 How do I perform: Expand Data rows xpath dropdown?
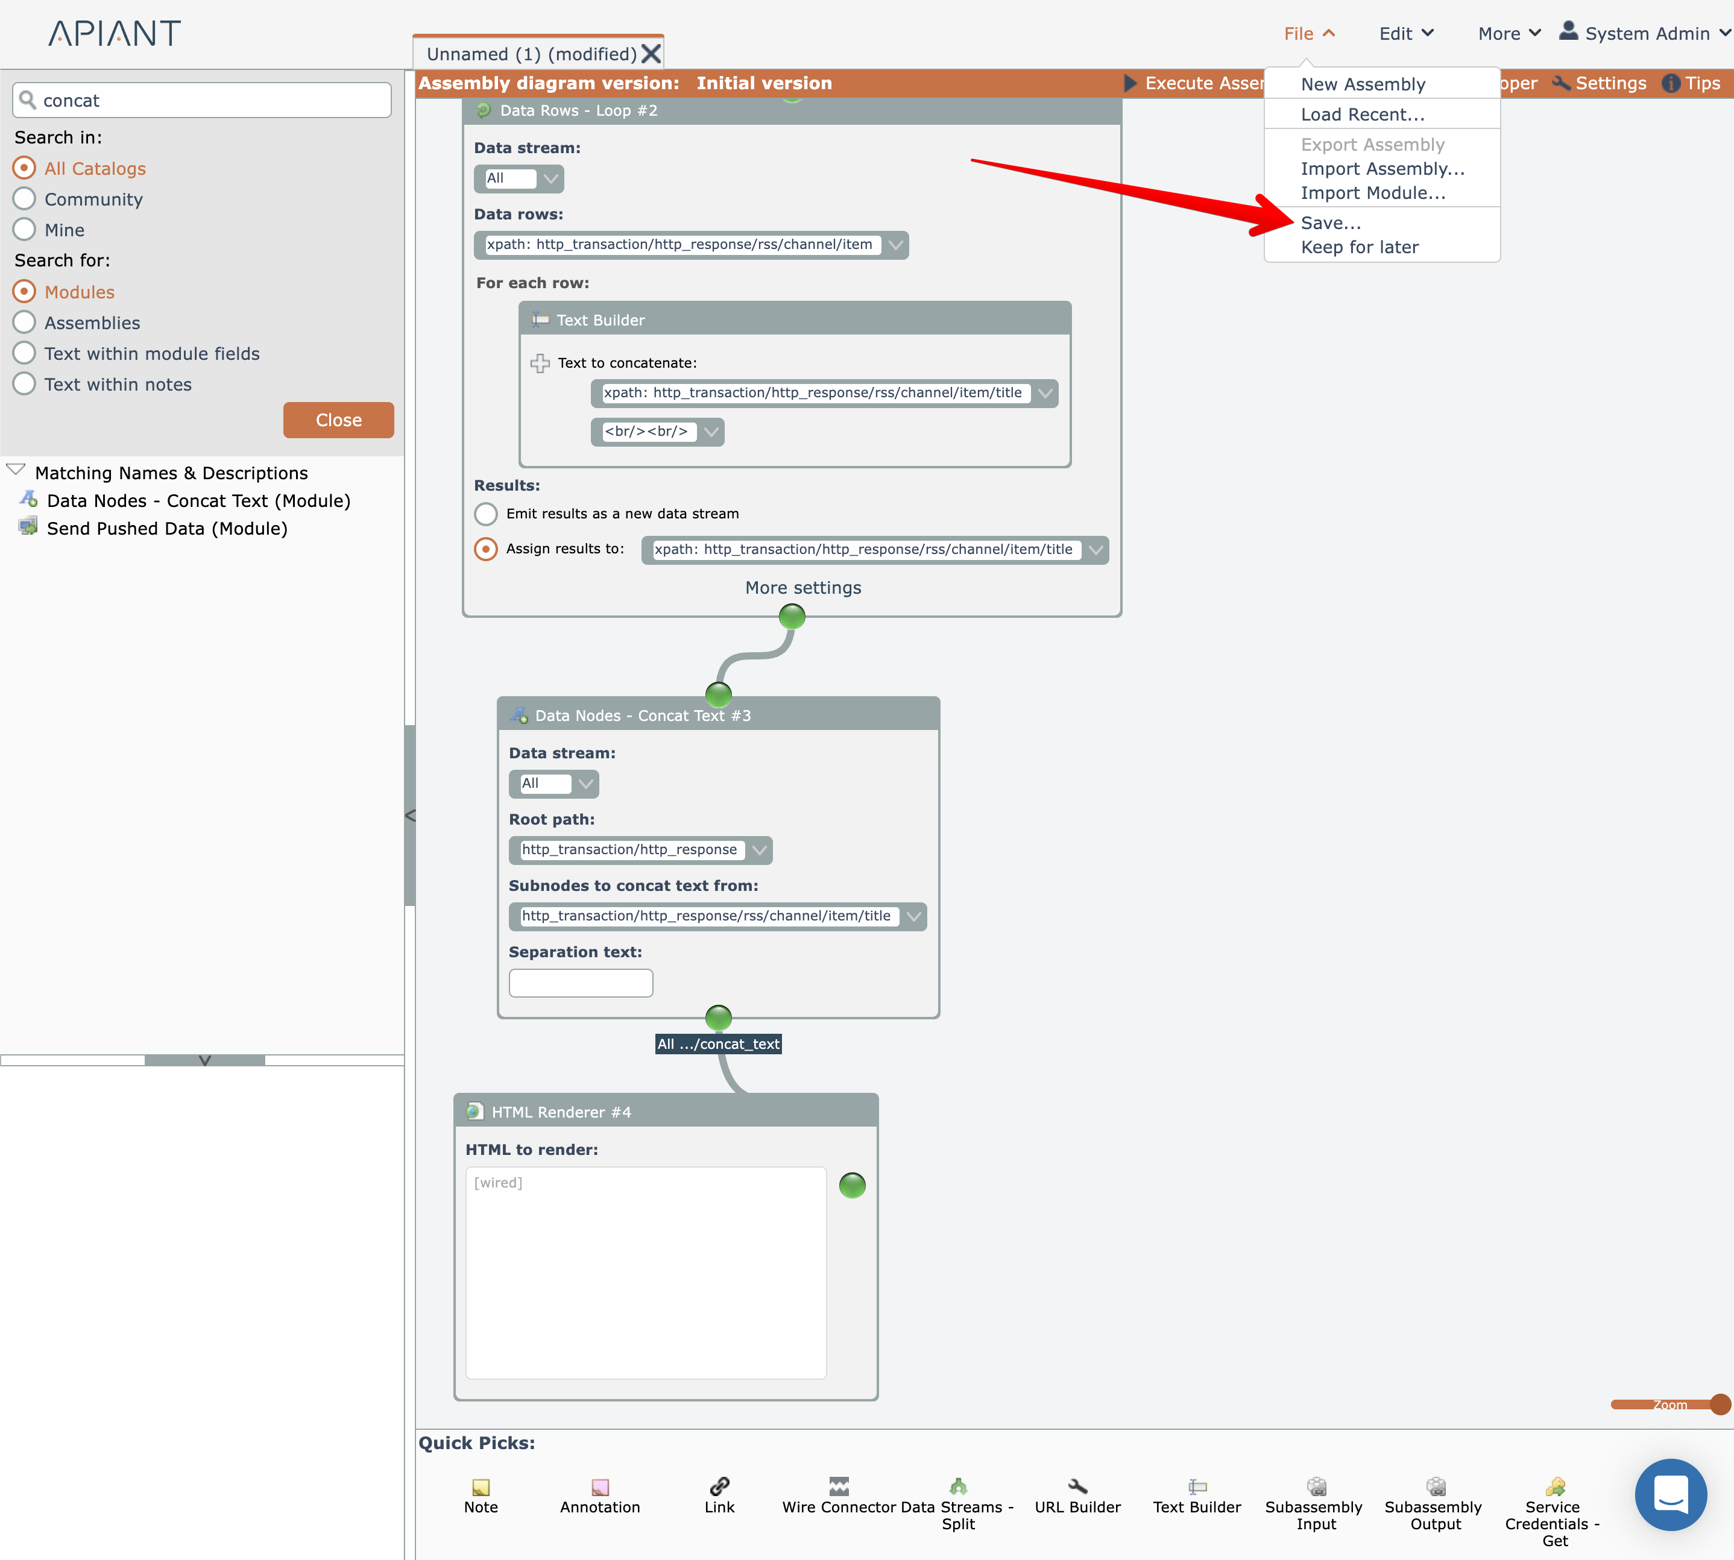(896, 245)
